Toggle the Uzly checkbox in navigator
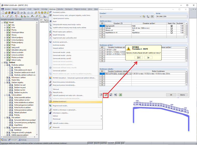 tap(8, 25)
